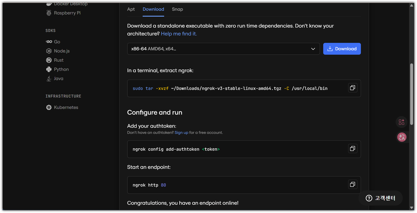The width and height of the screenshot is (417, 213).
Task: Switch to the Snap tab
Action: coord(177,9)
